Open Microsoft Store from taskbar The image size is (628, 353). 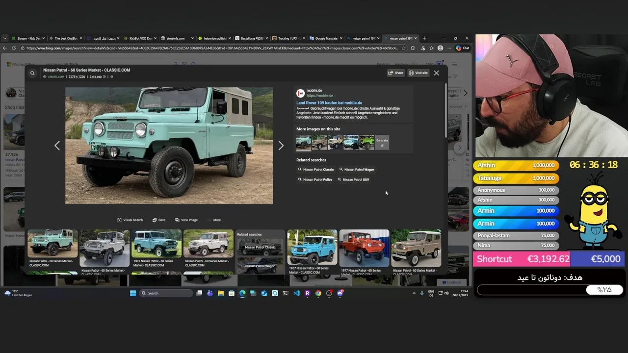232,293
